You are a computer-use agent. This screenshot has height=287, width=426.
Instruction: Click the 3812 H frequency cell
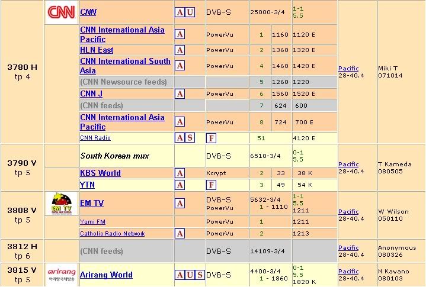tap(23, 251)
